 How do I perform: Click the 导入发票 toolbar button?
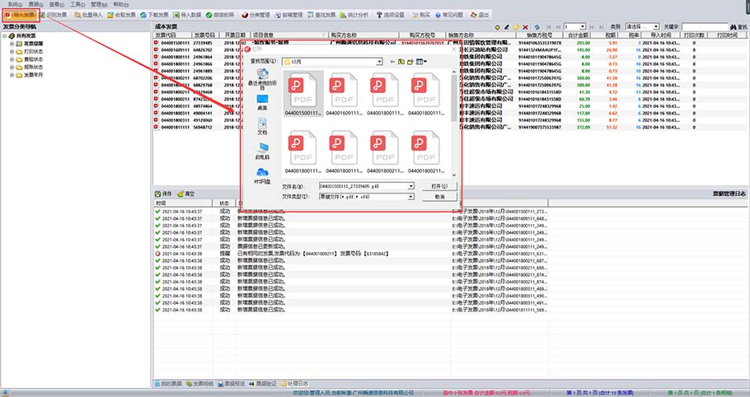[x=18, y=15]
